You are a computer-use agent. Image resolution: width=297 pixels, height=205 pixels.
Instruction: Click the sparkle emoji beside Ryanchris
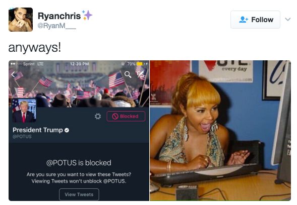(x=87, y=15)
